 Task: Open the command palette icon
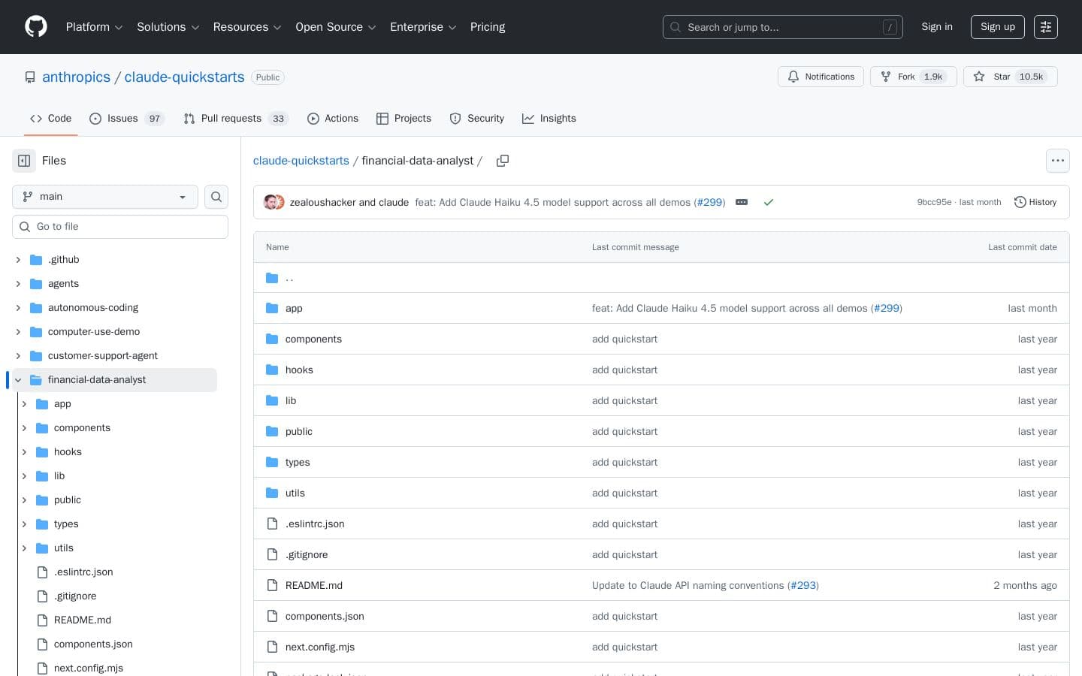pyautogui.click(x=1046, y=26)
